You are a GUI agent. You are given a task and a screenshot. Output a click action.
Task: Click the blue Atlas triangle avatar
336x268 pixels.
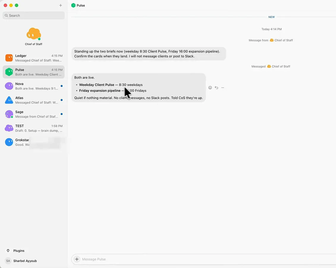pos(9,100)
